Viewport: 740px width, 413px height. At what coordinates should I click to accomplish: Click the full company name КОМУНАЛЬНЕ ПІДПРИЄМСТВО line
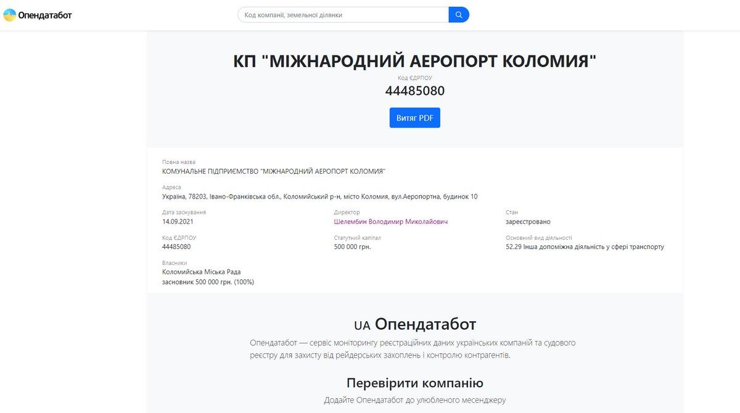(x=273, y=171)
